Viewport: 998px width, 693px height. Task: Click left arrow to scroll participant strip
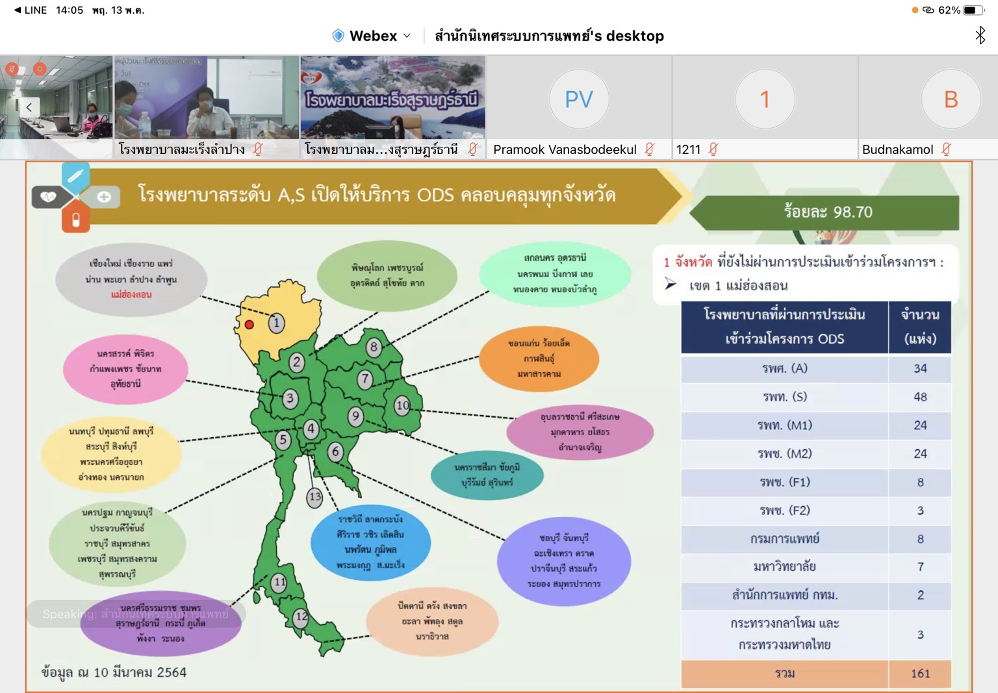tap(29, 107)
